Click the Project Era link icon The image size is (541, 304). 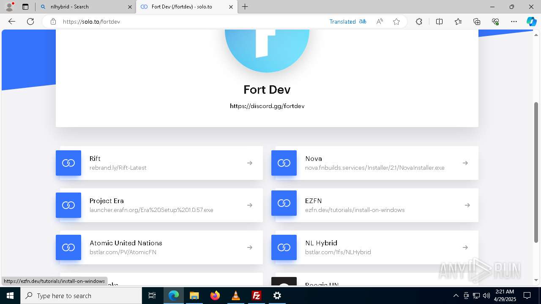[68, 205]
